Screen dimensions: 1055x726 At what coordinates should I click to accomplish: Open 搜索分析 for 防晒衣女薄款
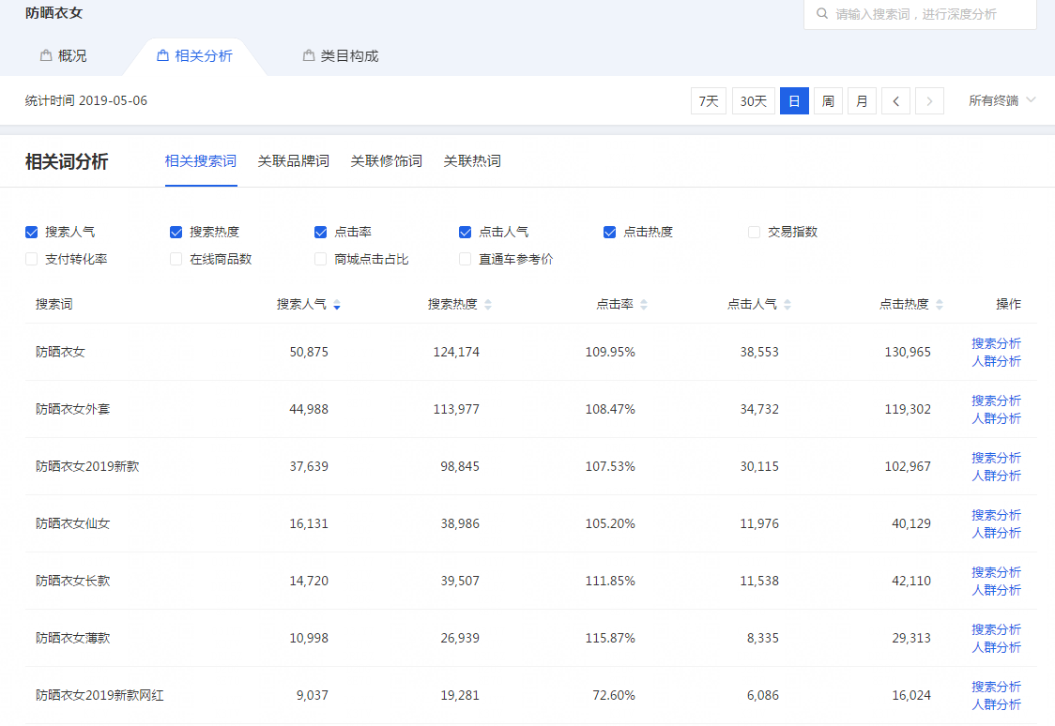tap(996, 629)
